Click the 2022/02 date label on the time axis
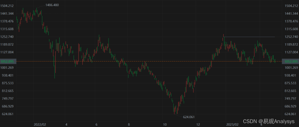Viewport: 299px width, 127px height. coord(40,125)
